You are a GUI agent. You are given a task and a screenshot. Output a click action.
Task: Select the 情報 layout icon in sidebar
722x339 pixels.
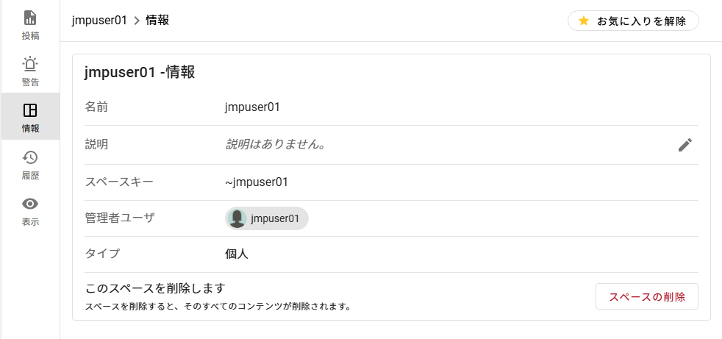point(30,110)
